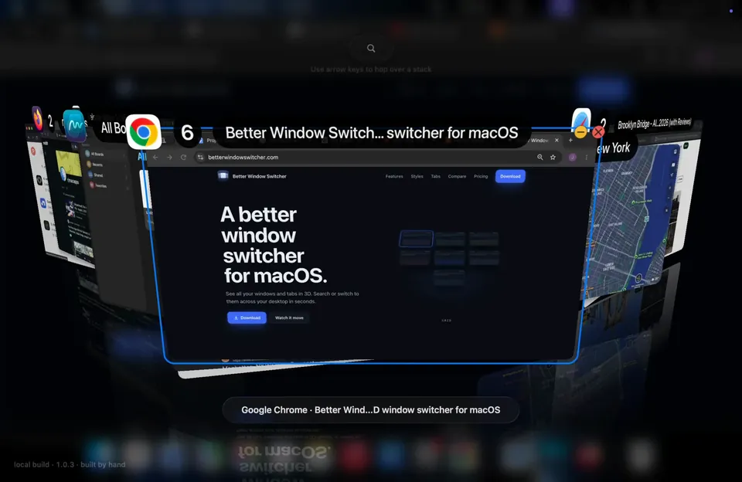
Task: Click the Google Chrome caption pill at the bottom
Action: (370, 410)
